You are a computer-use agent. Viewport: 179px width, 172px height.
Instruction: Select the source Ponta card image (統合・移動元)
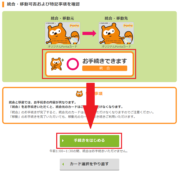click(62, 33)
